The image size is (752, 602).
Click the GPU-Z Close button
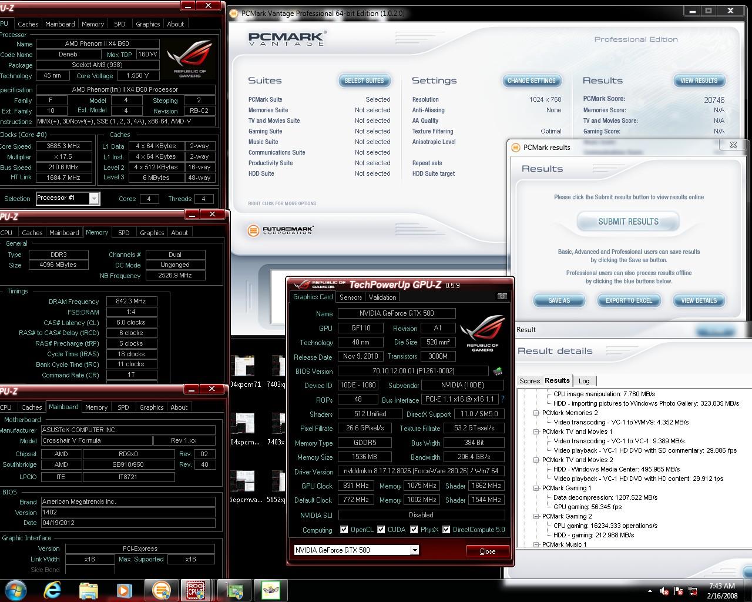click(x=488, y=551)
